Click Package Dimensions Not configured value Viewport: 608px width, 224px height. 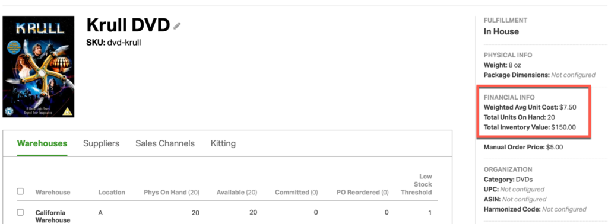click(x=573, y=75)
